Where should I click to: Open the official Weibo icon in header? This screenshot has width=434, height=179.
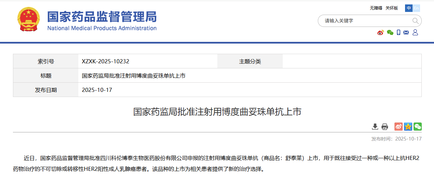[380, 33]
